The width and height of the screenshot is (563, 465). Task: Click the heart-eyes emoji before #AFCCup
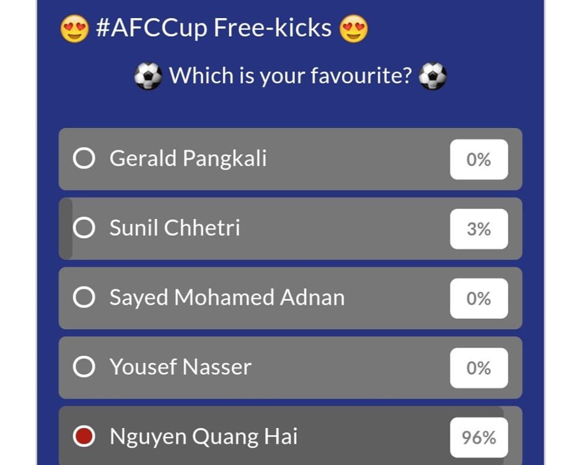(x=74, y=28)
